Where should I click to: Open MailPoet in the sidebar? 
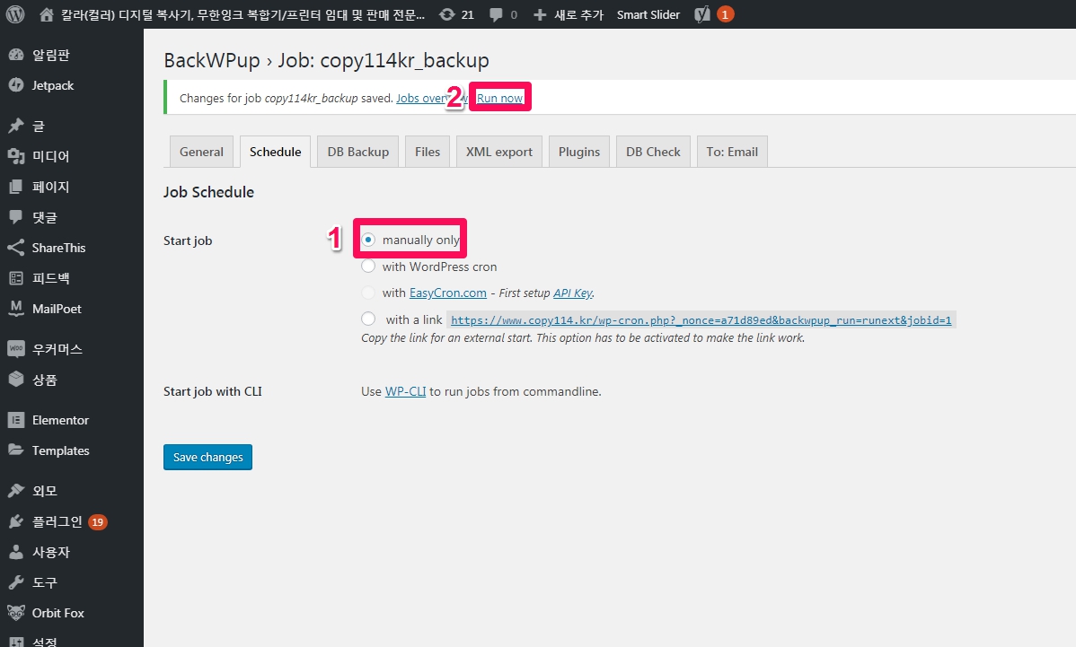[x=57, y=309]
